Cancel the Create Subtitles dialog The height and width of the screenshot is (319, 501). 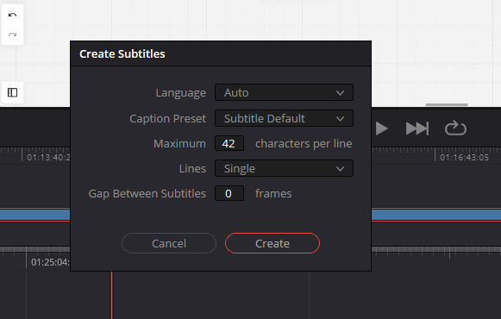click(x=169, y=243)
